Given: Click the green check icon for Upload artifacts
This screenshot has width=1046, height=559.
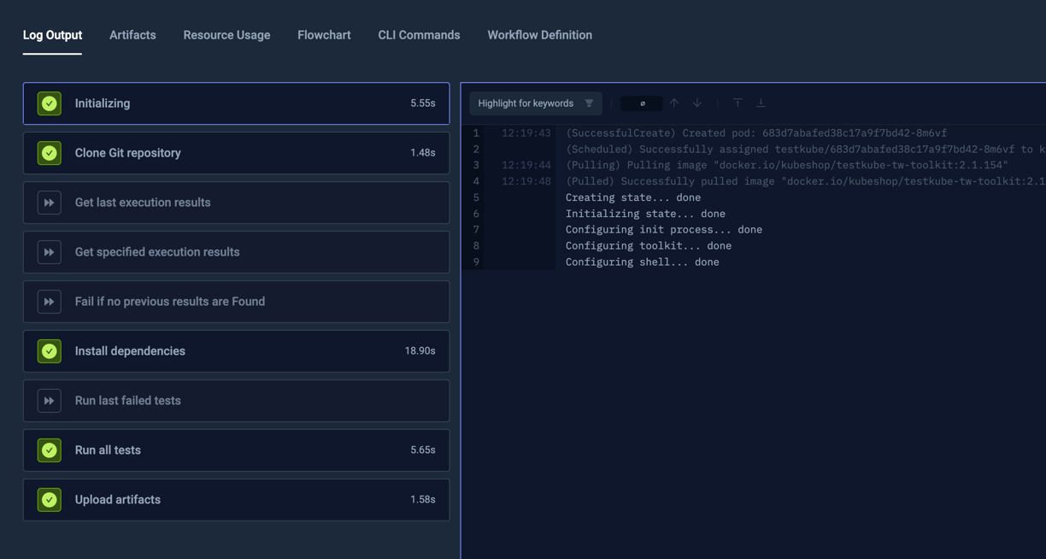Looking at the screenshot, I should (50, 500).
